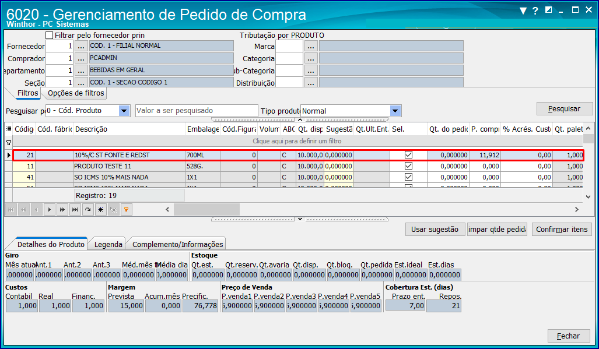Click the 11,912 P. compra cell
The height and width of the screenshot is (349, 599).
pyautogui.click(x=485, y=155)
